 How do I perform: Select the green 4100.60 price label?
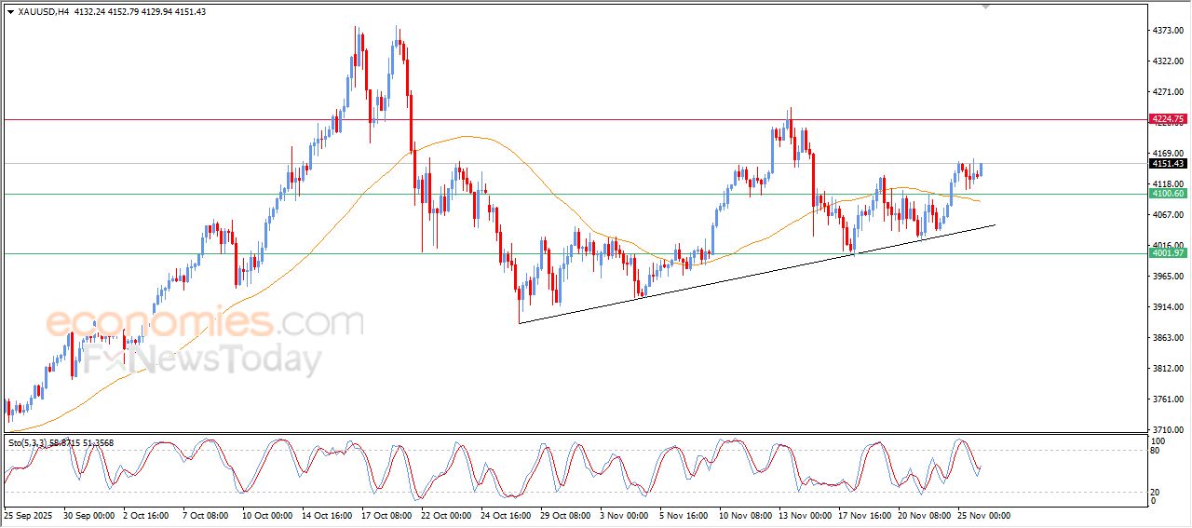[x=1168, y=194]
